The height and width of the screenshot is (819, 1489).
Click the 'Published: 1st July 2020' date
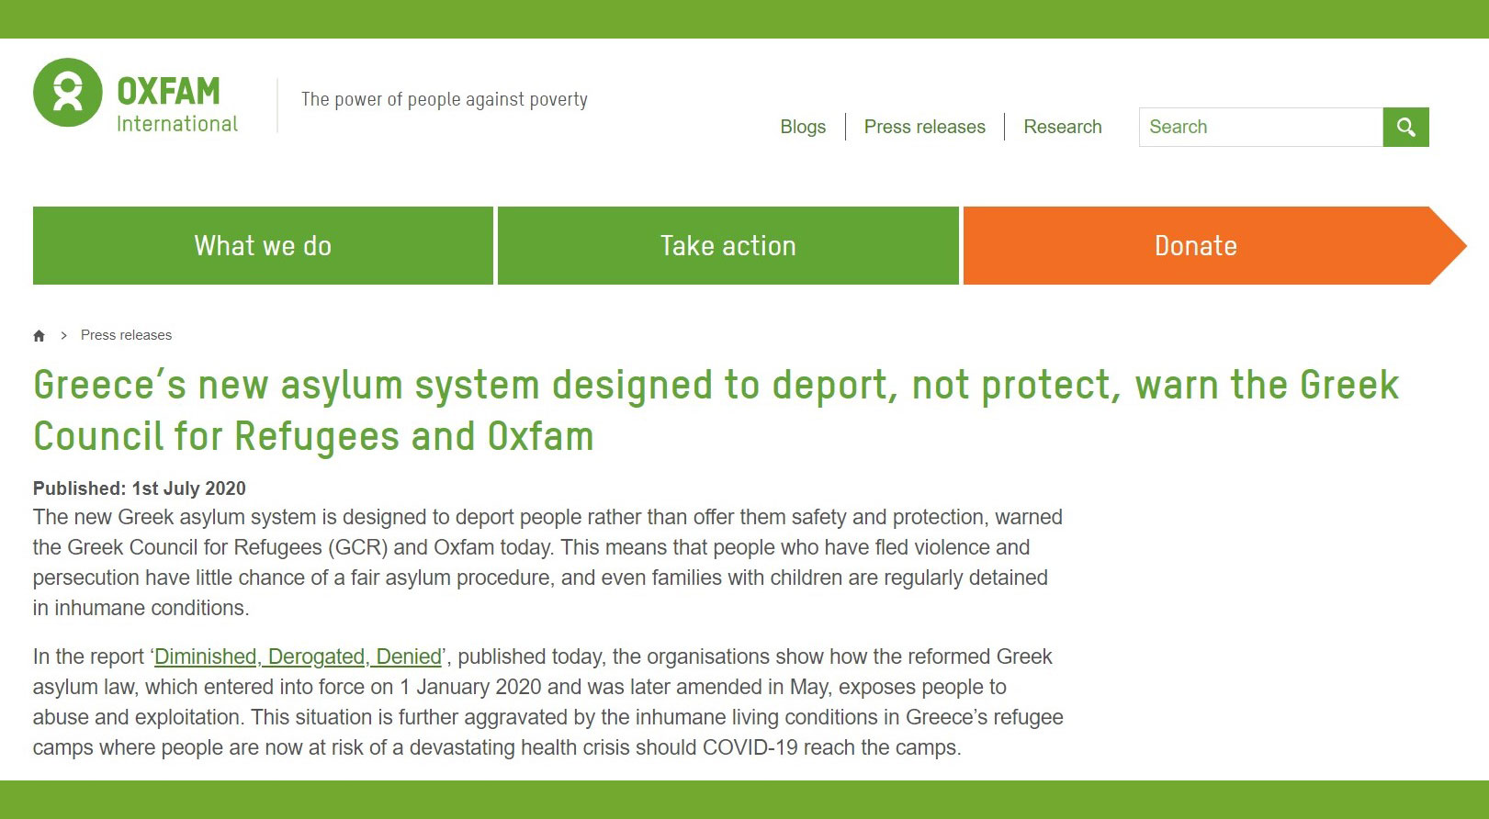click(140, 488)
